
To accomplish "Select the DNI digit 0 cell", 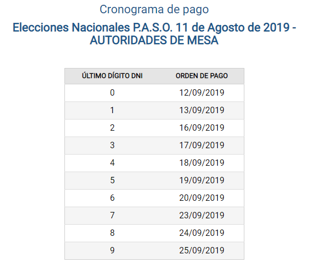I will pos(112,93).
